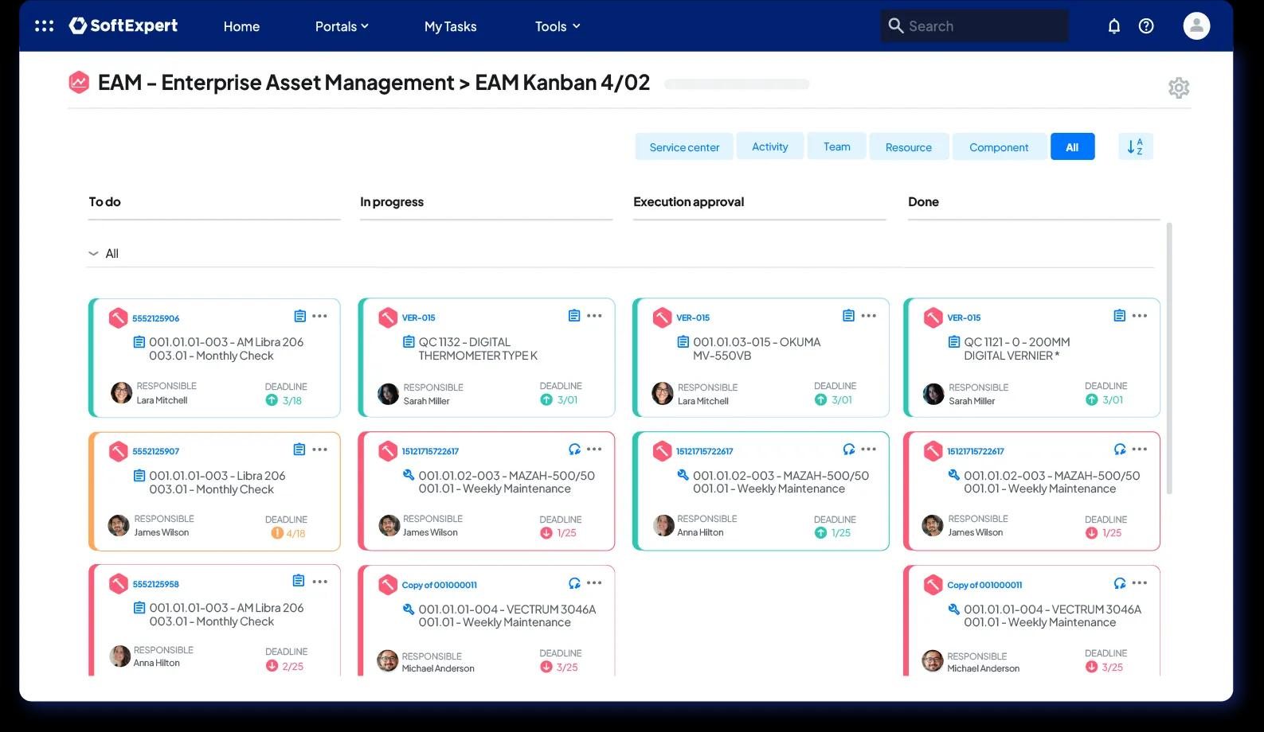Open more options on card 5552125958
The image size is (1264, 732).
(x=320, y=582)
